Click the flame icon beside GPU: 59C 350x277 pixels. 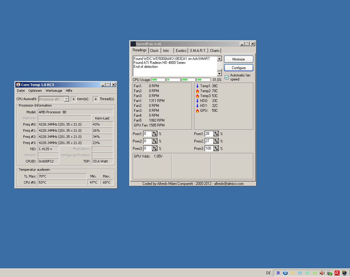[x=197, y=111]
